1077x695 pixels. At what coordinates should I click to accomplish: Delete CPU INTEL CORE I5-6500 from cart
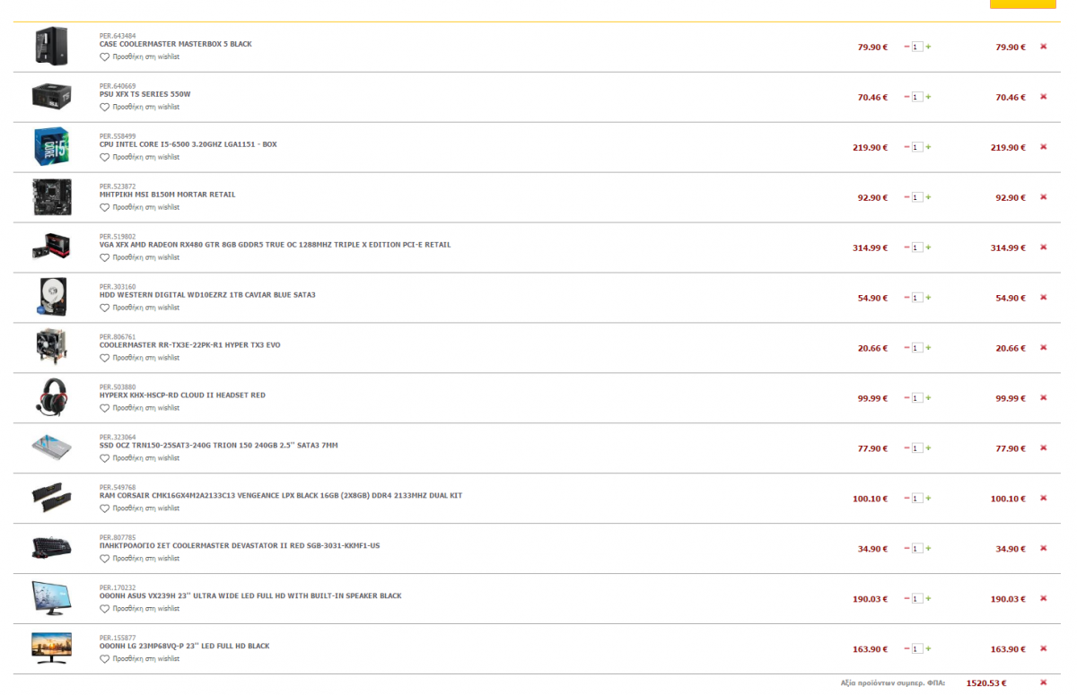1043,147
